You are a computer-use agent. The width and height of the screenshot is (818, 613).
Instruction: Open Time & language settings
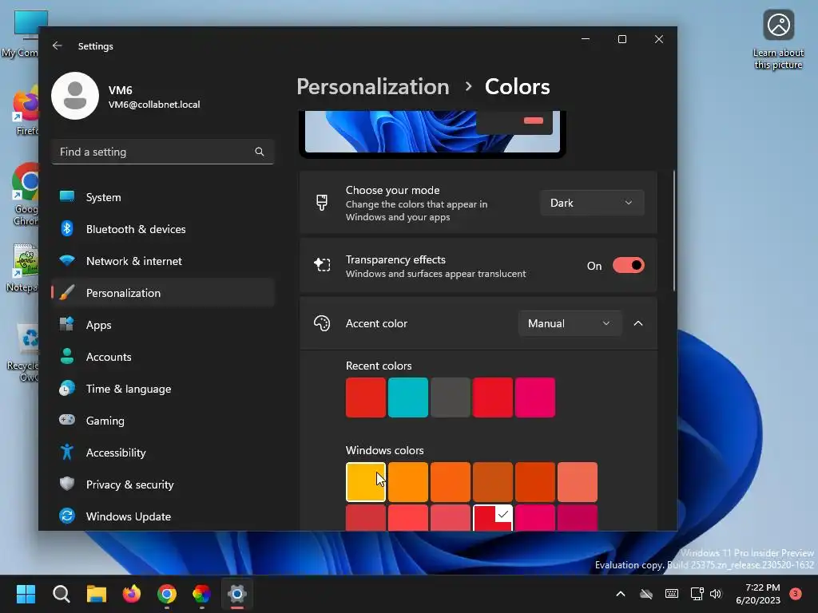[163, 389]
